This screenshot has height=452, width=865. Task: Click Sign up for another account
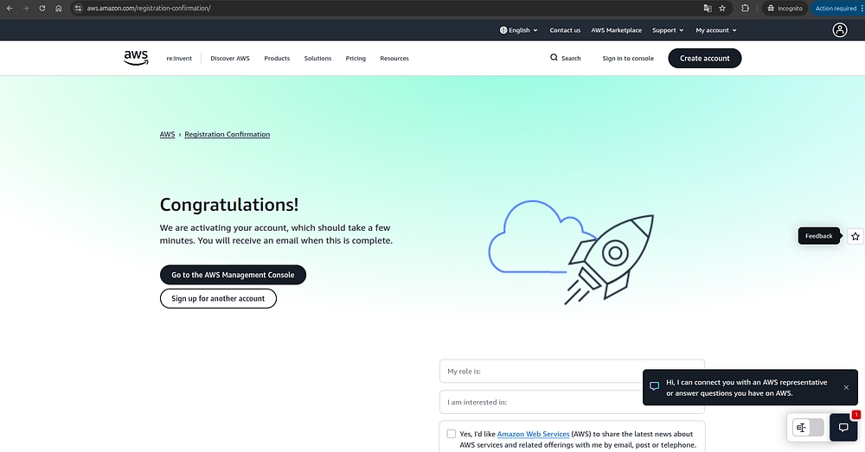pyautogui.click(x=218, y=298)
